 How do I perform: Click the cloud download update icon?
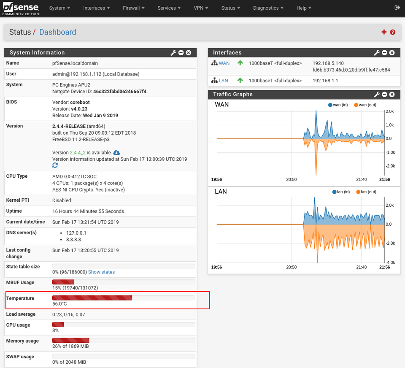pos(116,152)
